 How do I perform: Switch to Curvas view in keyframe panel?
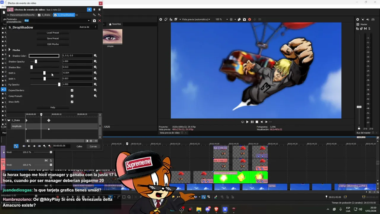coord(93,146)
